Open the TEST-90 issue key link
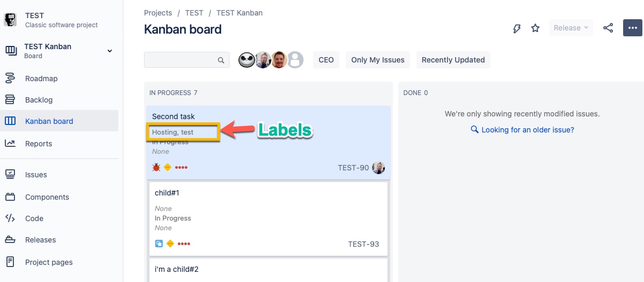This screenshot has width=644, height=282. pos(353,168)
